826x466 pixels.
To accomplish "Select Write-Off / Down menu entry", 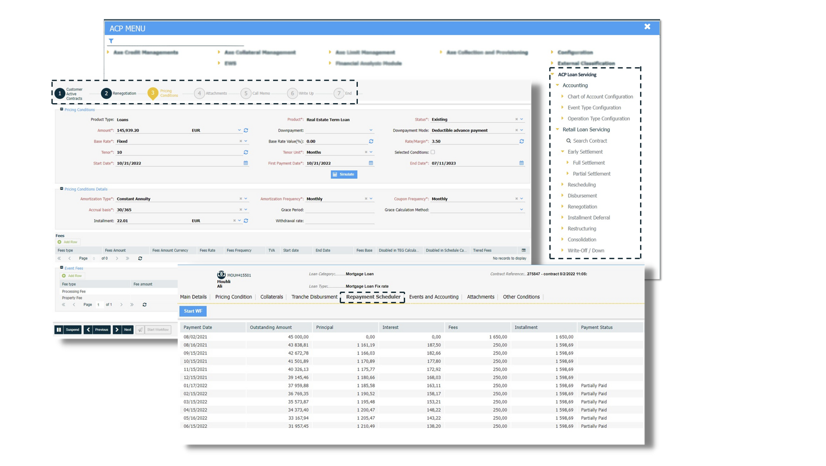I will click(x=586, y=251).
